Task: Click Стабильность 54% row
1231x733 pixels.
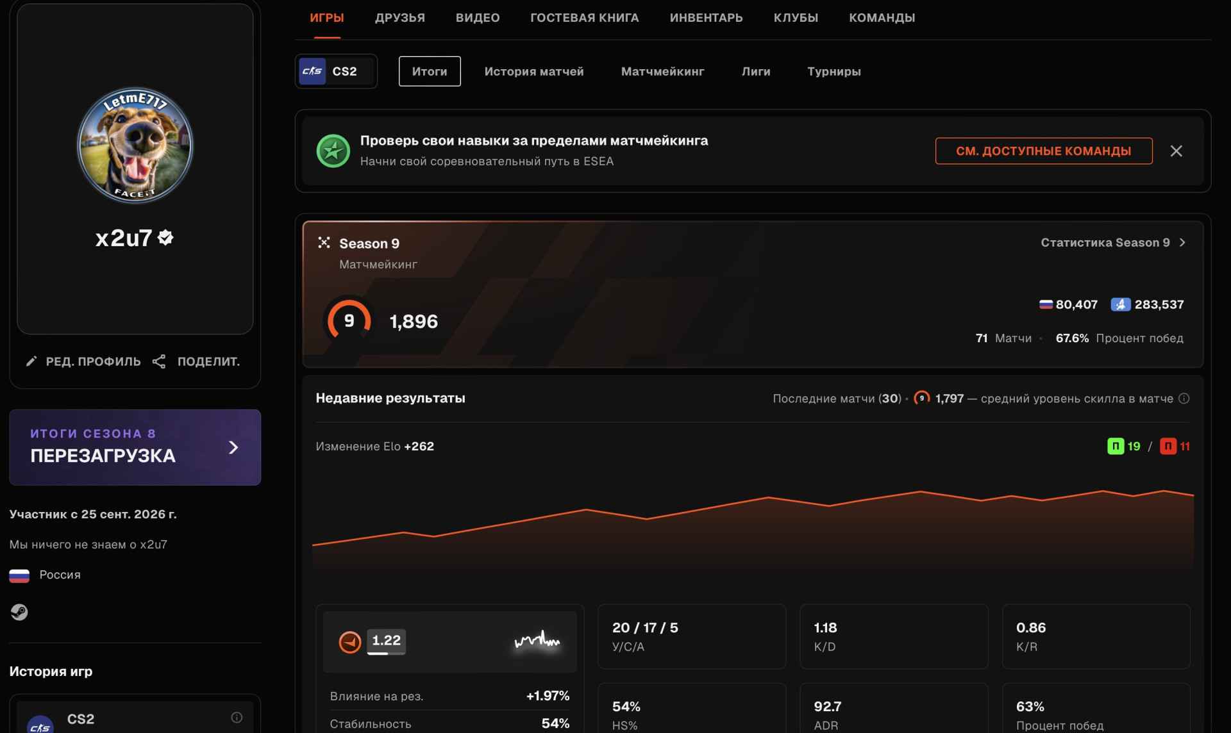Action: (449, 723)
